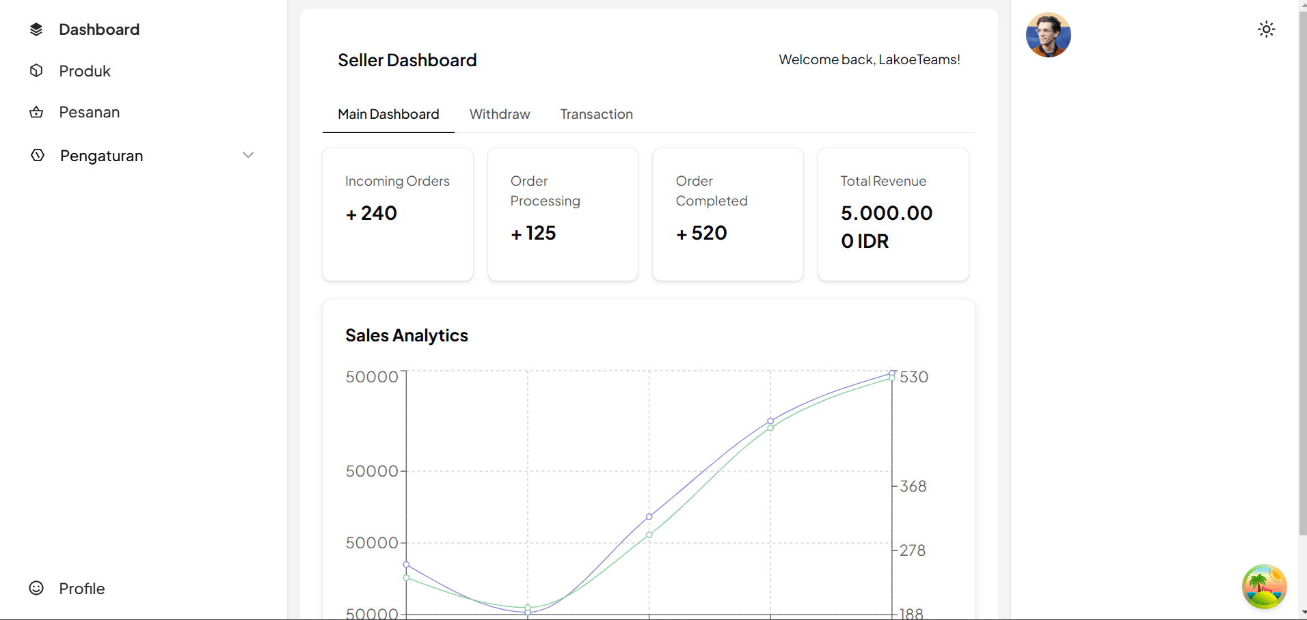The height and width of the screenshot is (620, 1307).
Task: Click the page vertical scrollbar
Action: pyautogui.click(x=1302, y=273)
